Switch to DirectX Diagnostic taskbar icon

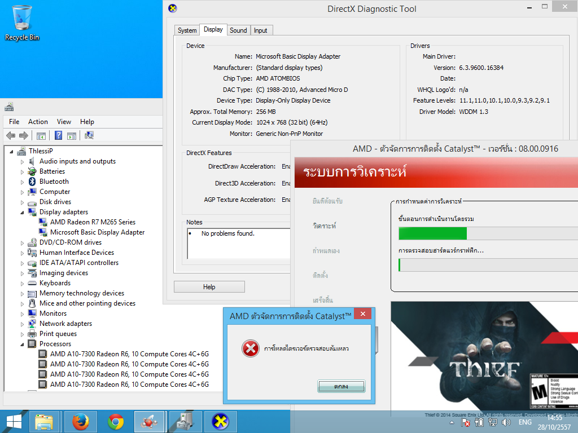pyautogui.click(x=220, y=422)
